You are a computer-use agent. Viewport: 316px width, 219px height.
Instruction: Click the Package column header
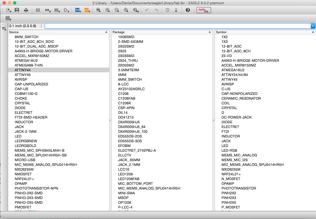[x=162, y=32]
